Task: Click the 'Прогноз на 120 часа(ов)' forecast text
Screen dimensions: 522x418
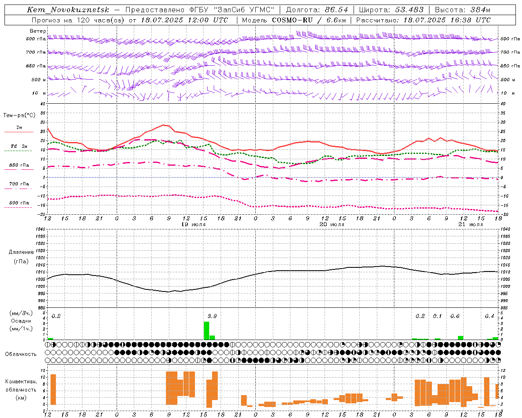Action: tap(78, 20)
